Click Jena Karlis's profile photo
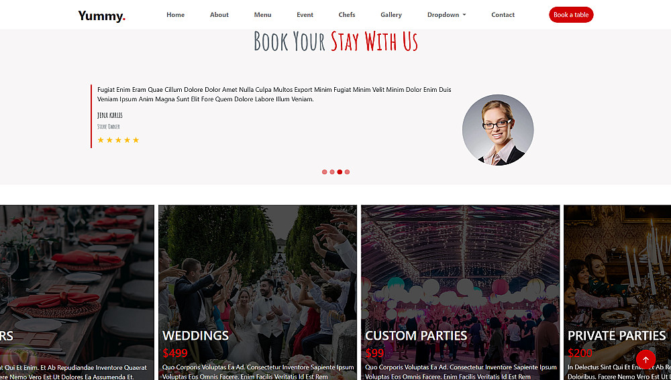The image size is (671, 380). pyautogui.click(x=498, y=130)
